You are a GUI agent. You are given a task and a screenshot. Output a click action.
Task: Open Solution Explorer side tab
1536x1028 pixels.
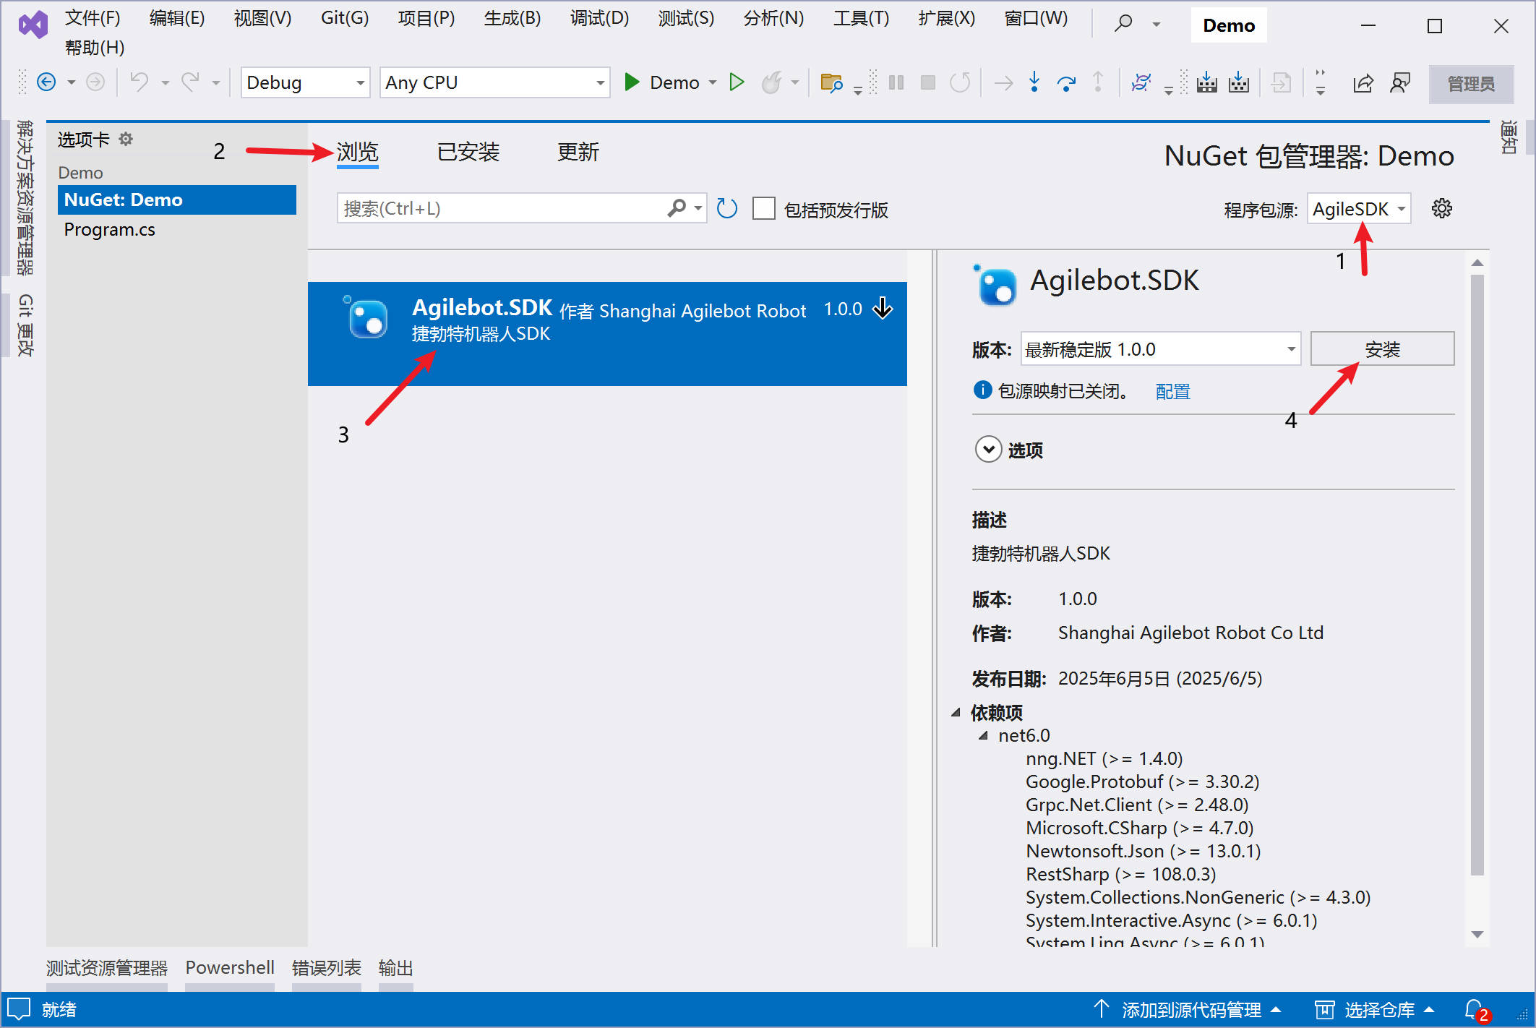click(x=25, y=197)
